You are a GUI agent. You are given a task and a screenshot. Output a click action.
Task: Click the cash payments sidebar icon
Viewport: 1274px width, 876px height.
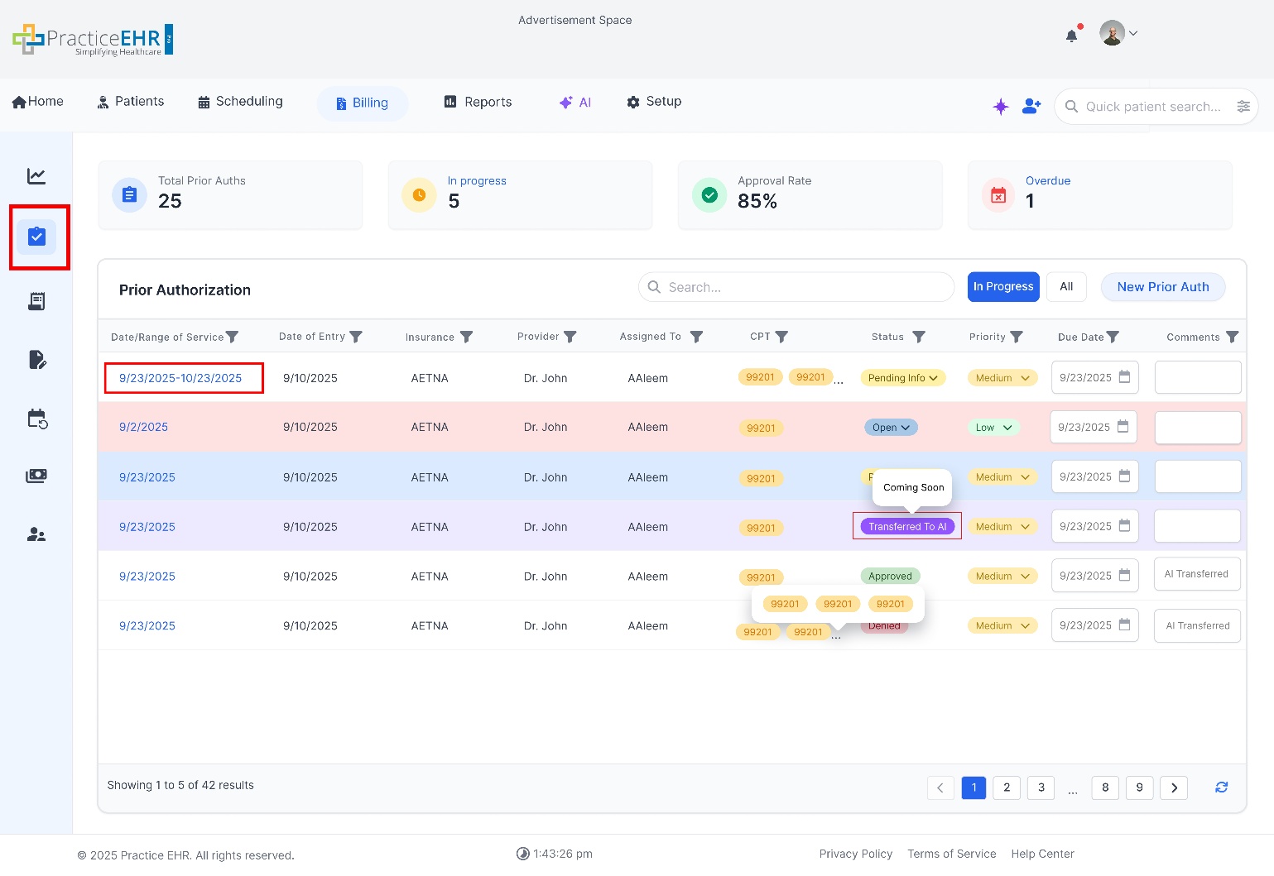(x=36, y=476)
